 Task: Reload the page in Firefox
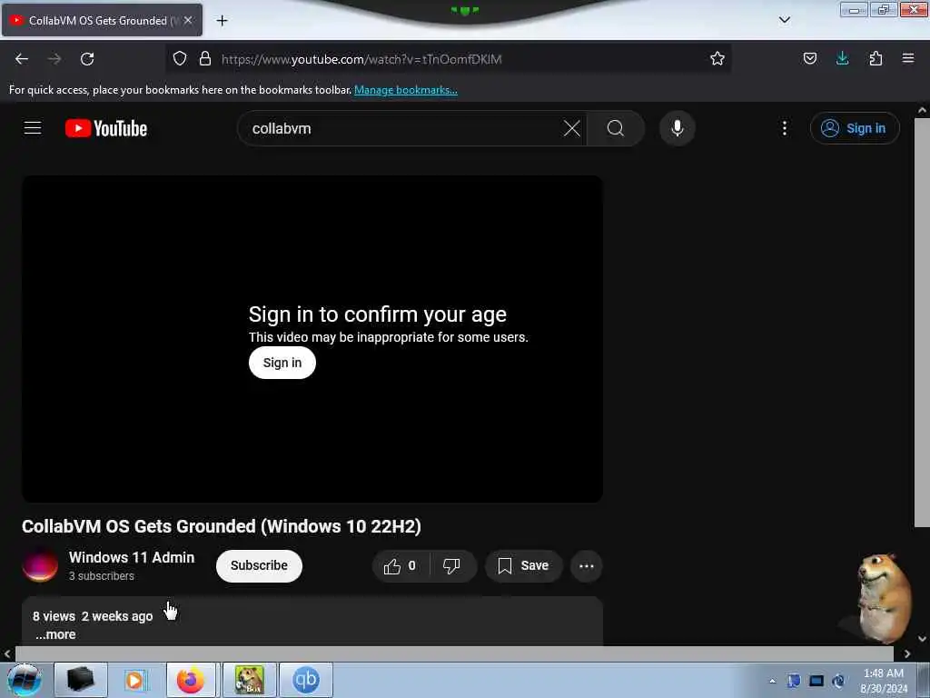[87, 59]
